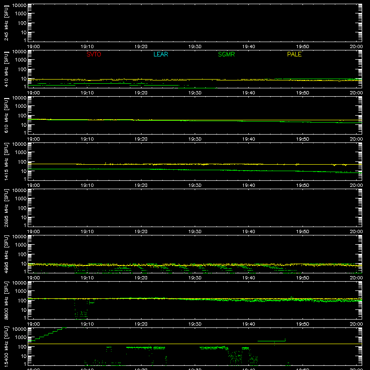This screenshot has height=370, width=370.
Task: Click 19:20 tick label under 410 MHz panel
Action: pyautogui.click(x=141, y=93)
